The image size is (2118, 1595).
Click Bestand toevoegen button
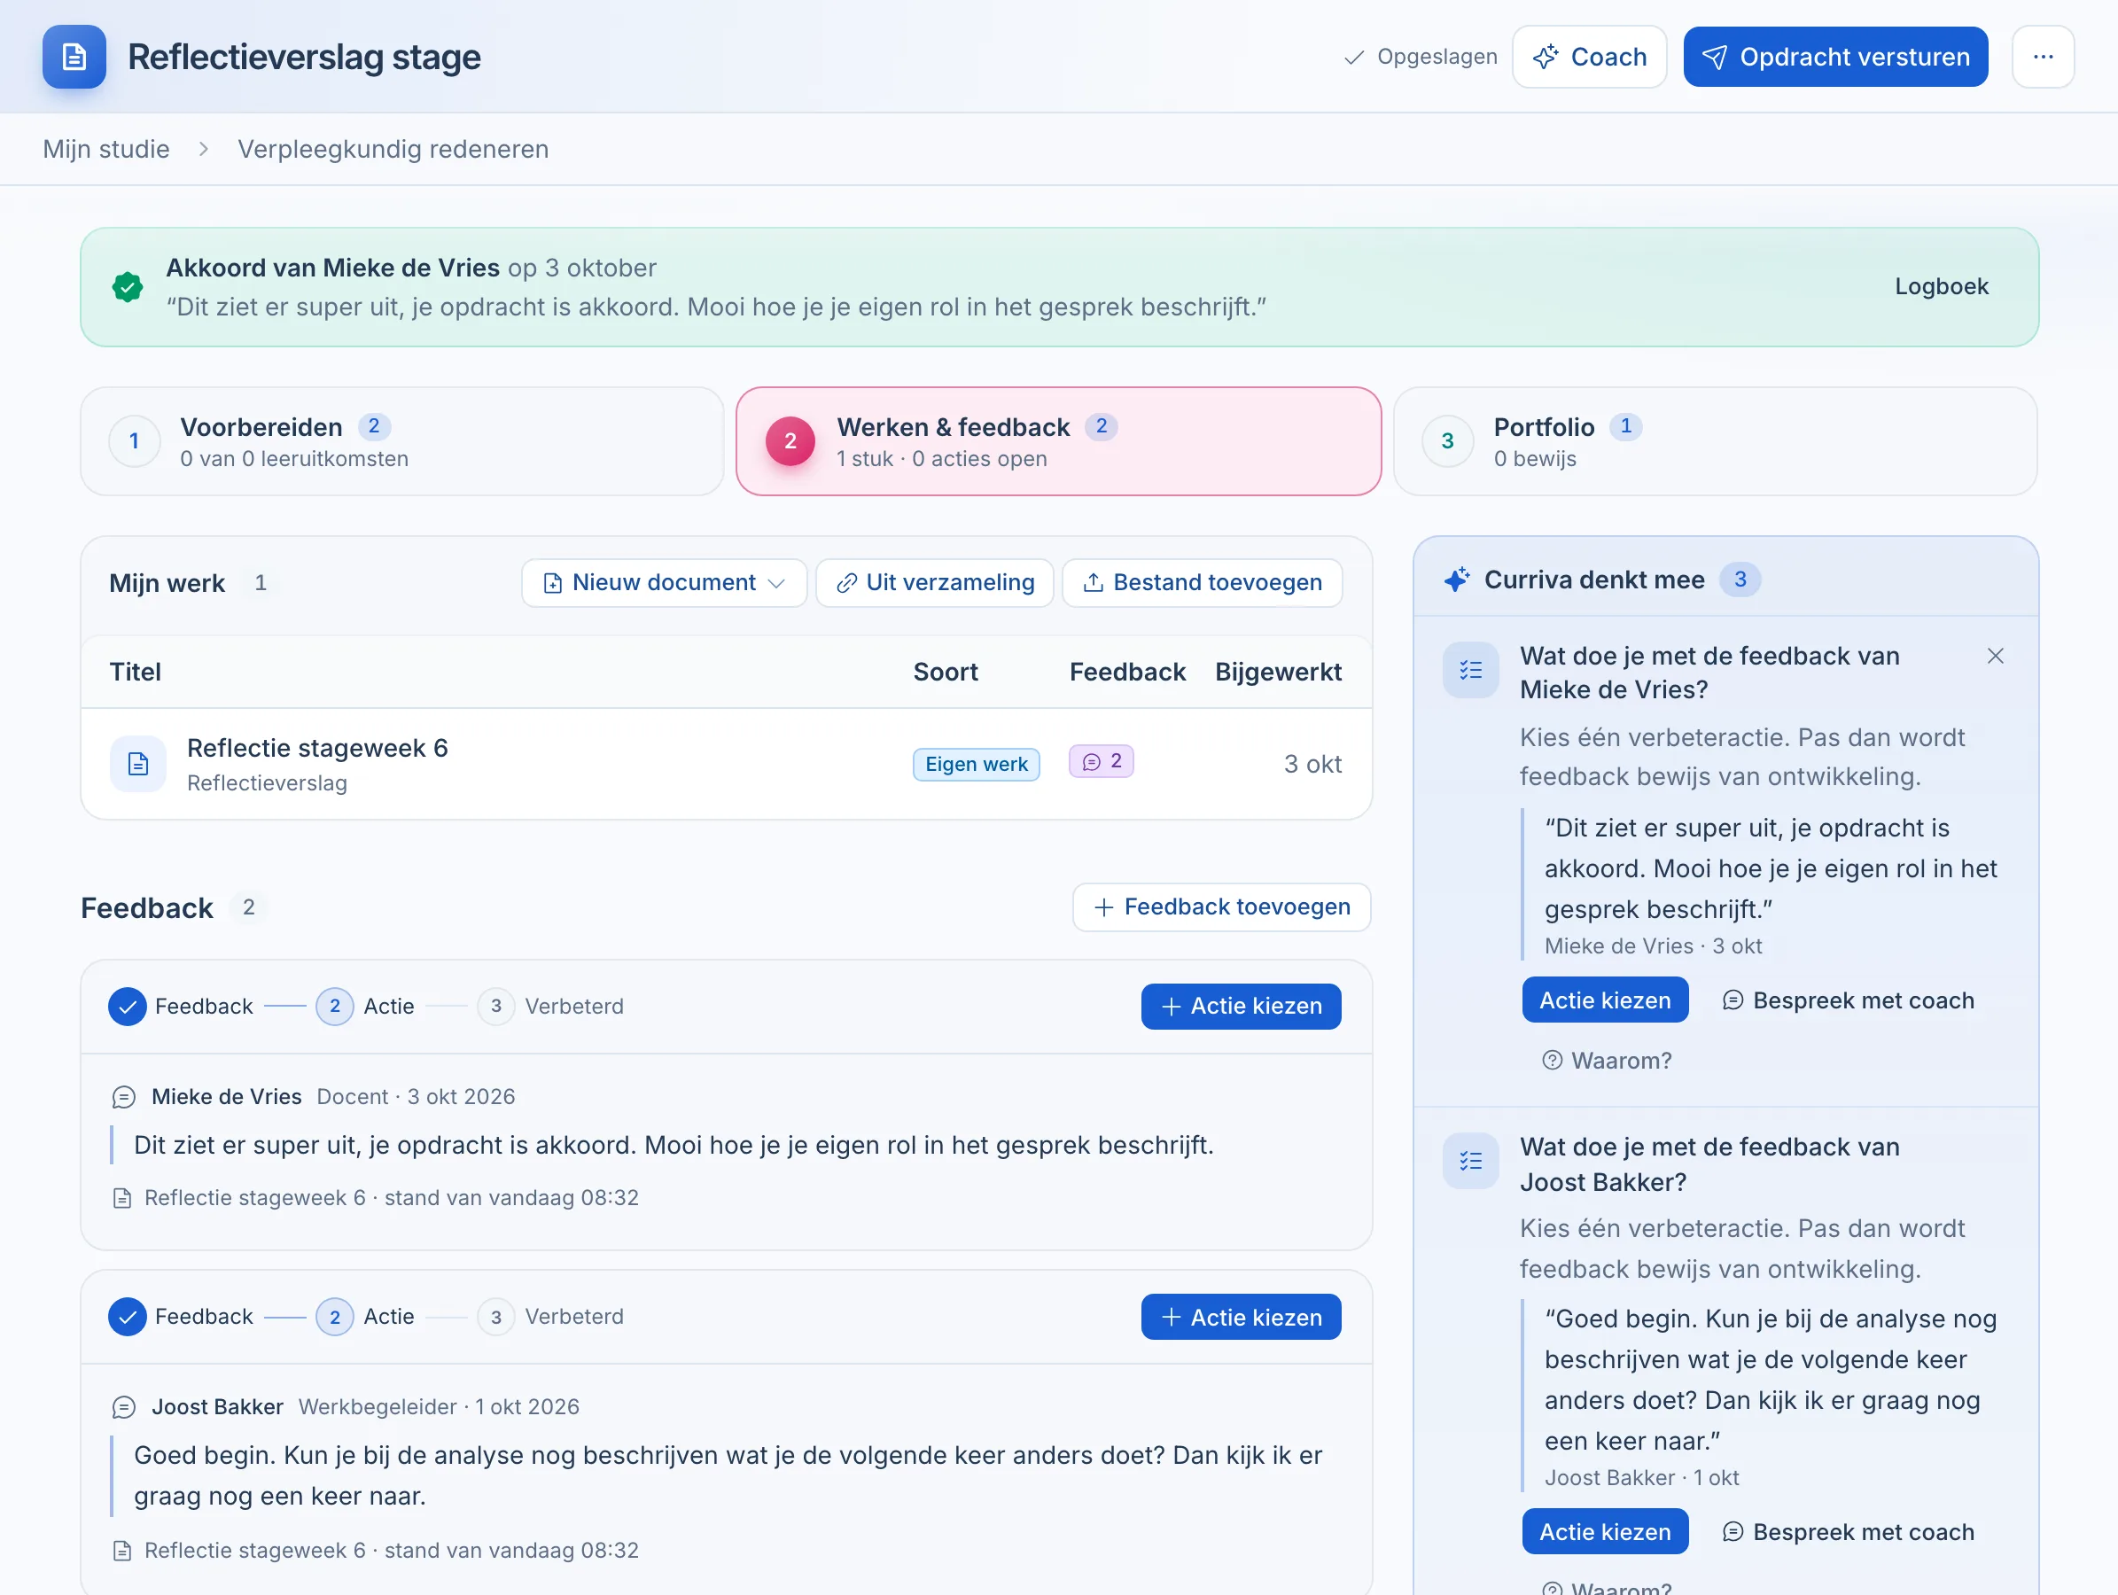coord(1202,582)
